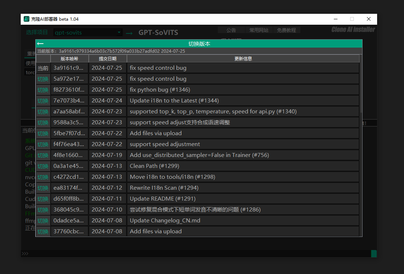404x274 pixels.
Task: Minimize the 克隆AI部署器 window
Action: point(336,19)
